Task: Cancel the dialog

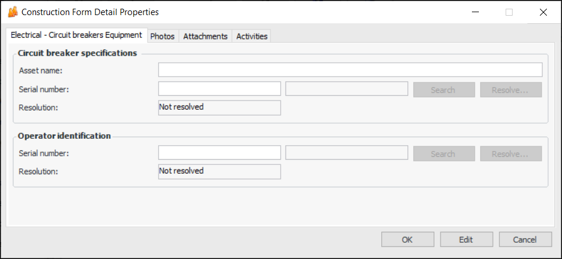Action: click(525, 239)
